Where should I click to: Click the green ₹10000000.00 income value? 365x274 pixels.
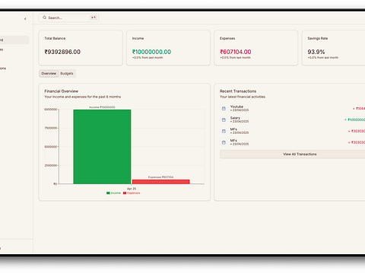(x=151, y=52)
